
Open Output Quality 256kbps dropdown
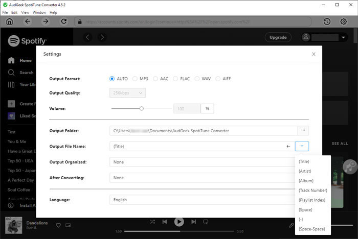click(128, 93)
